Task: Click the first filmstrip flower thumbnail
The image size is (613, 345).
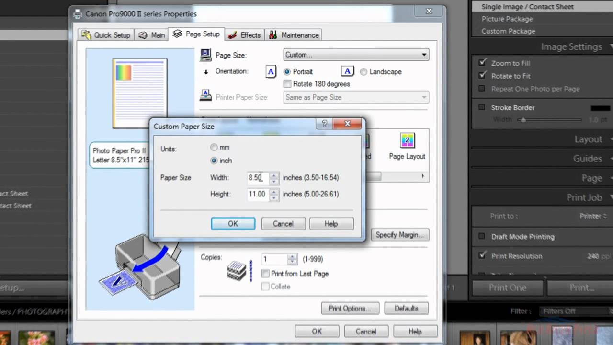Action: 37,338
